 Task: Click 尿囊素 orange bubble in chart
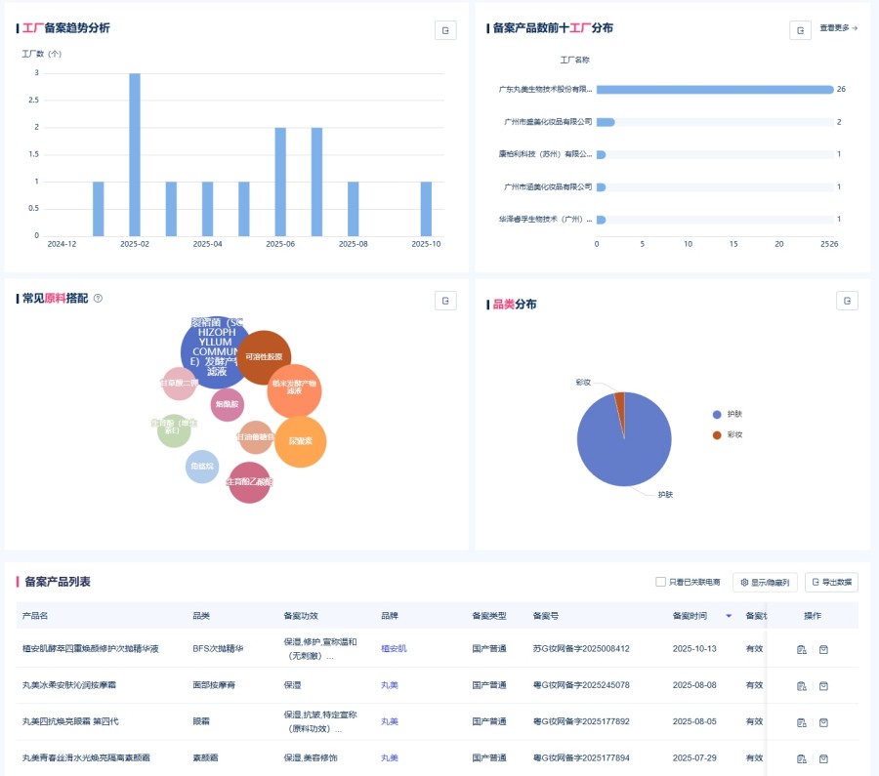(300, 441)
